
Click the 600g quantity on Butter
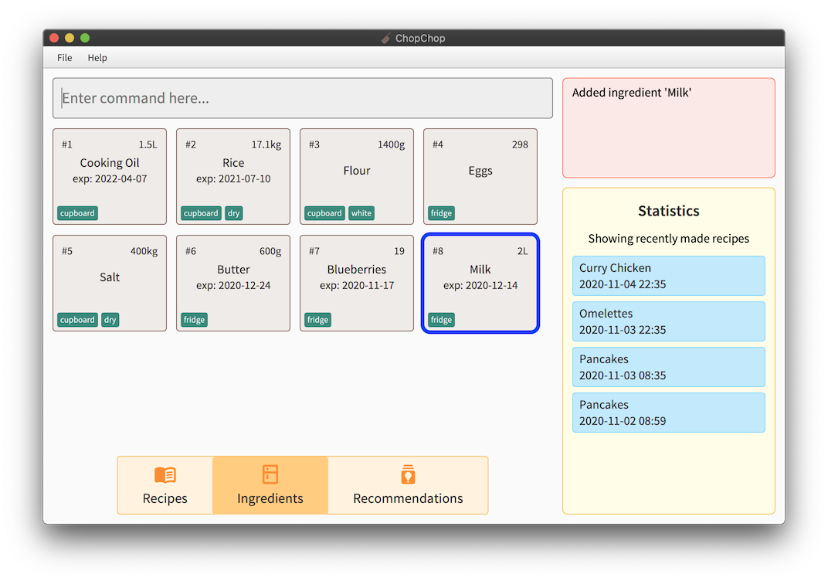[x=270, y=251]
